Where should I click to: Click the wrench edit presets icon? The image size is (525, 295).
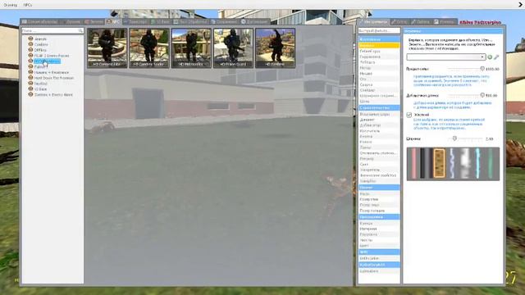pyautogui.click(x=496, y=57)
